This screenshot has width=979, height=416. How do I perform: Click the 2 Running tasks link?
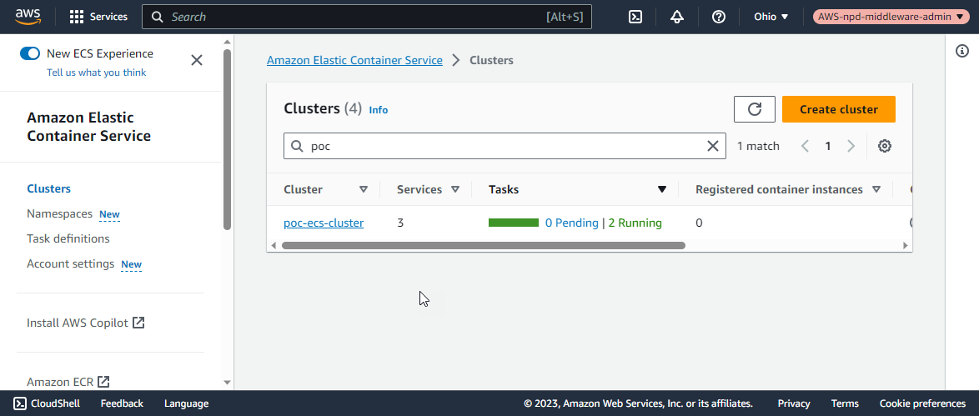635,223
